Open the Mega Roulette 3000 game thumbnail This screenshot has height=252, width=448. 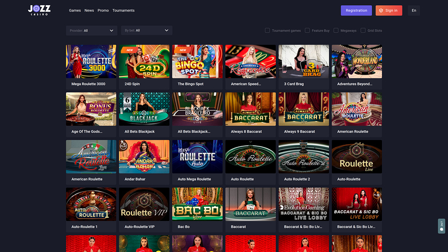pyautogui.click(x=91, y=61)
